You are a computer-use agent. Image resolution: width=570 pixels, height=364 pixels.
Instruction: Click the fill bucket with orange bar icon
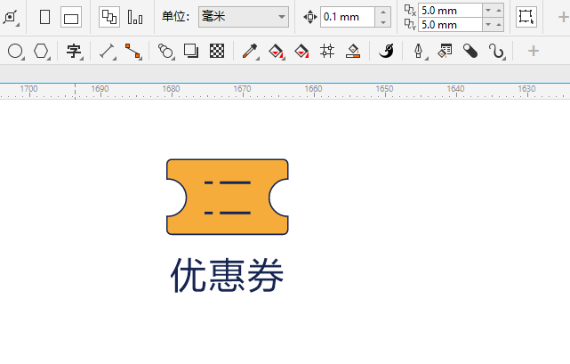(x=353, y=51)
